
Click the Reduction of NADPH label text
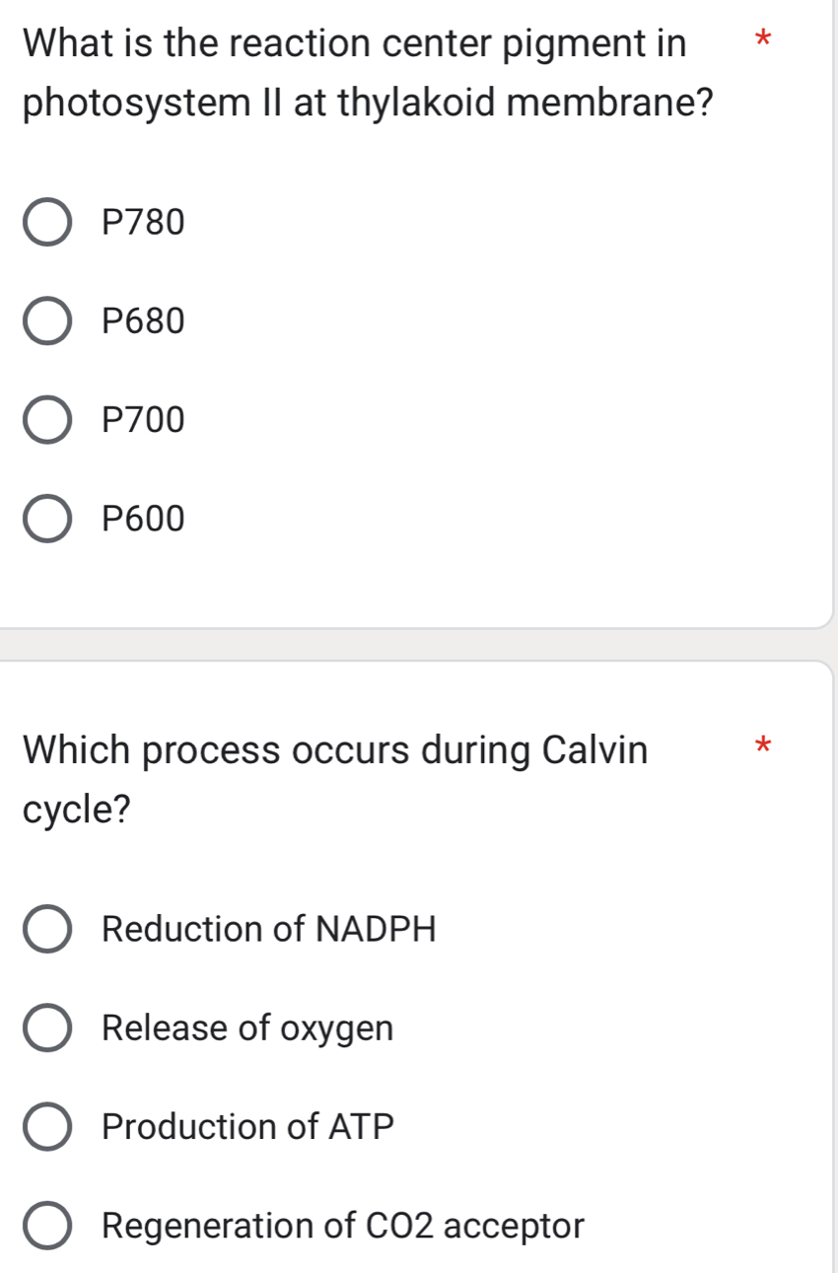point(270,929)
